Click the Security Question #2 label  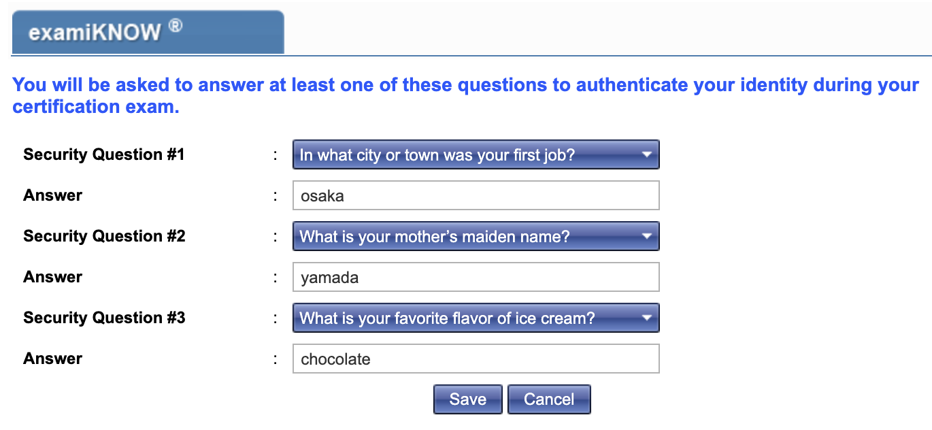click(x=104, y=237)
